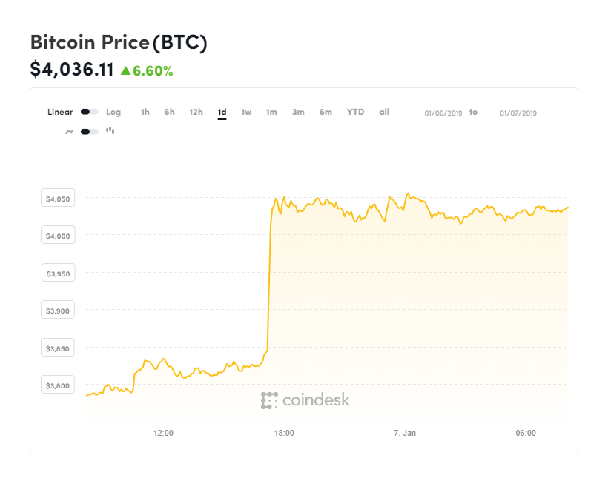This screenshot has width=608, height=484.
Task: Click the end date field 01/07/2019
Action: click(x=512, y=113)
